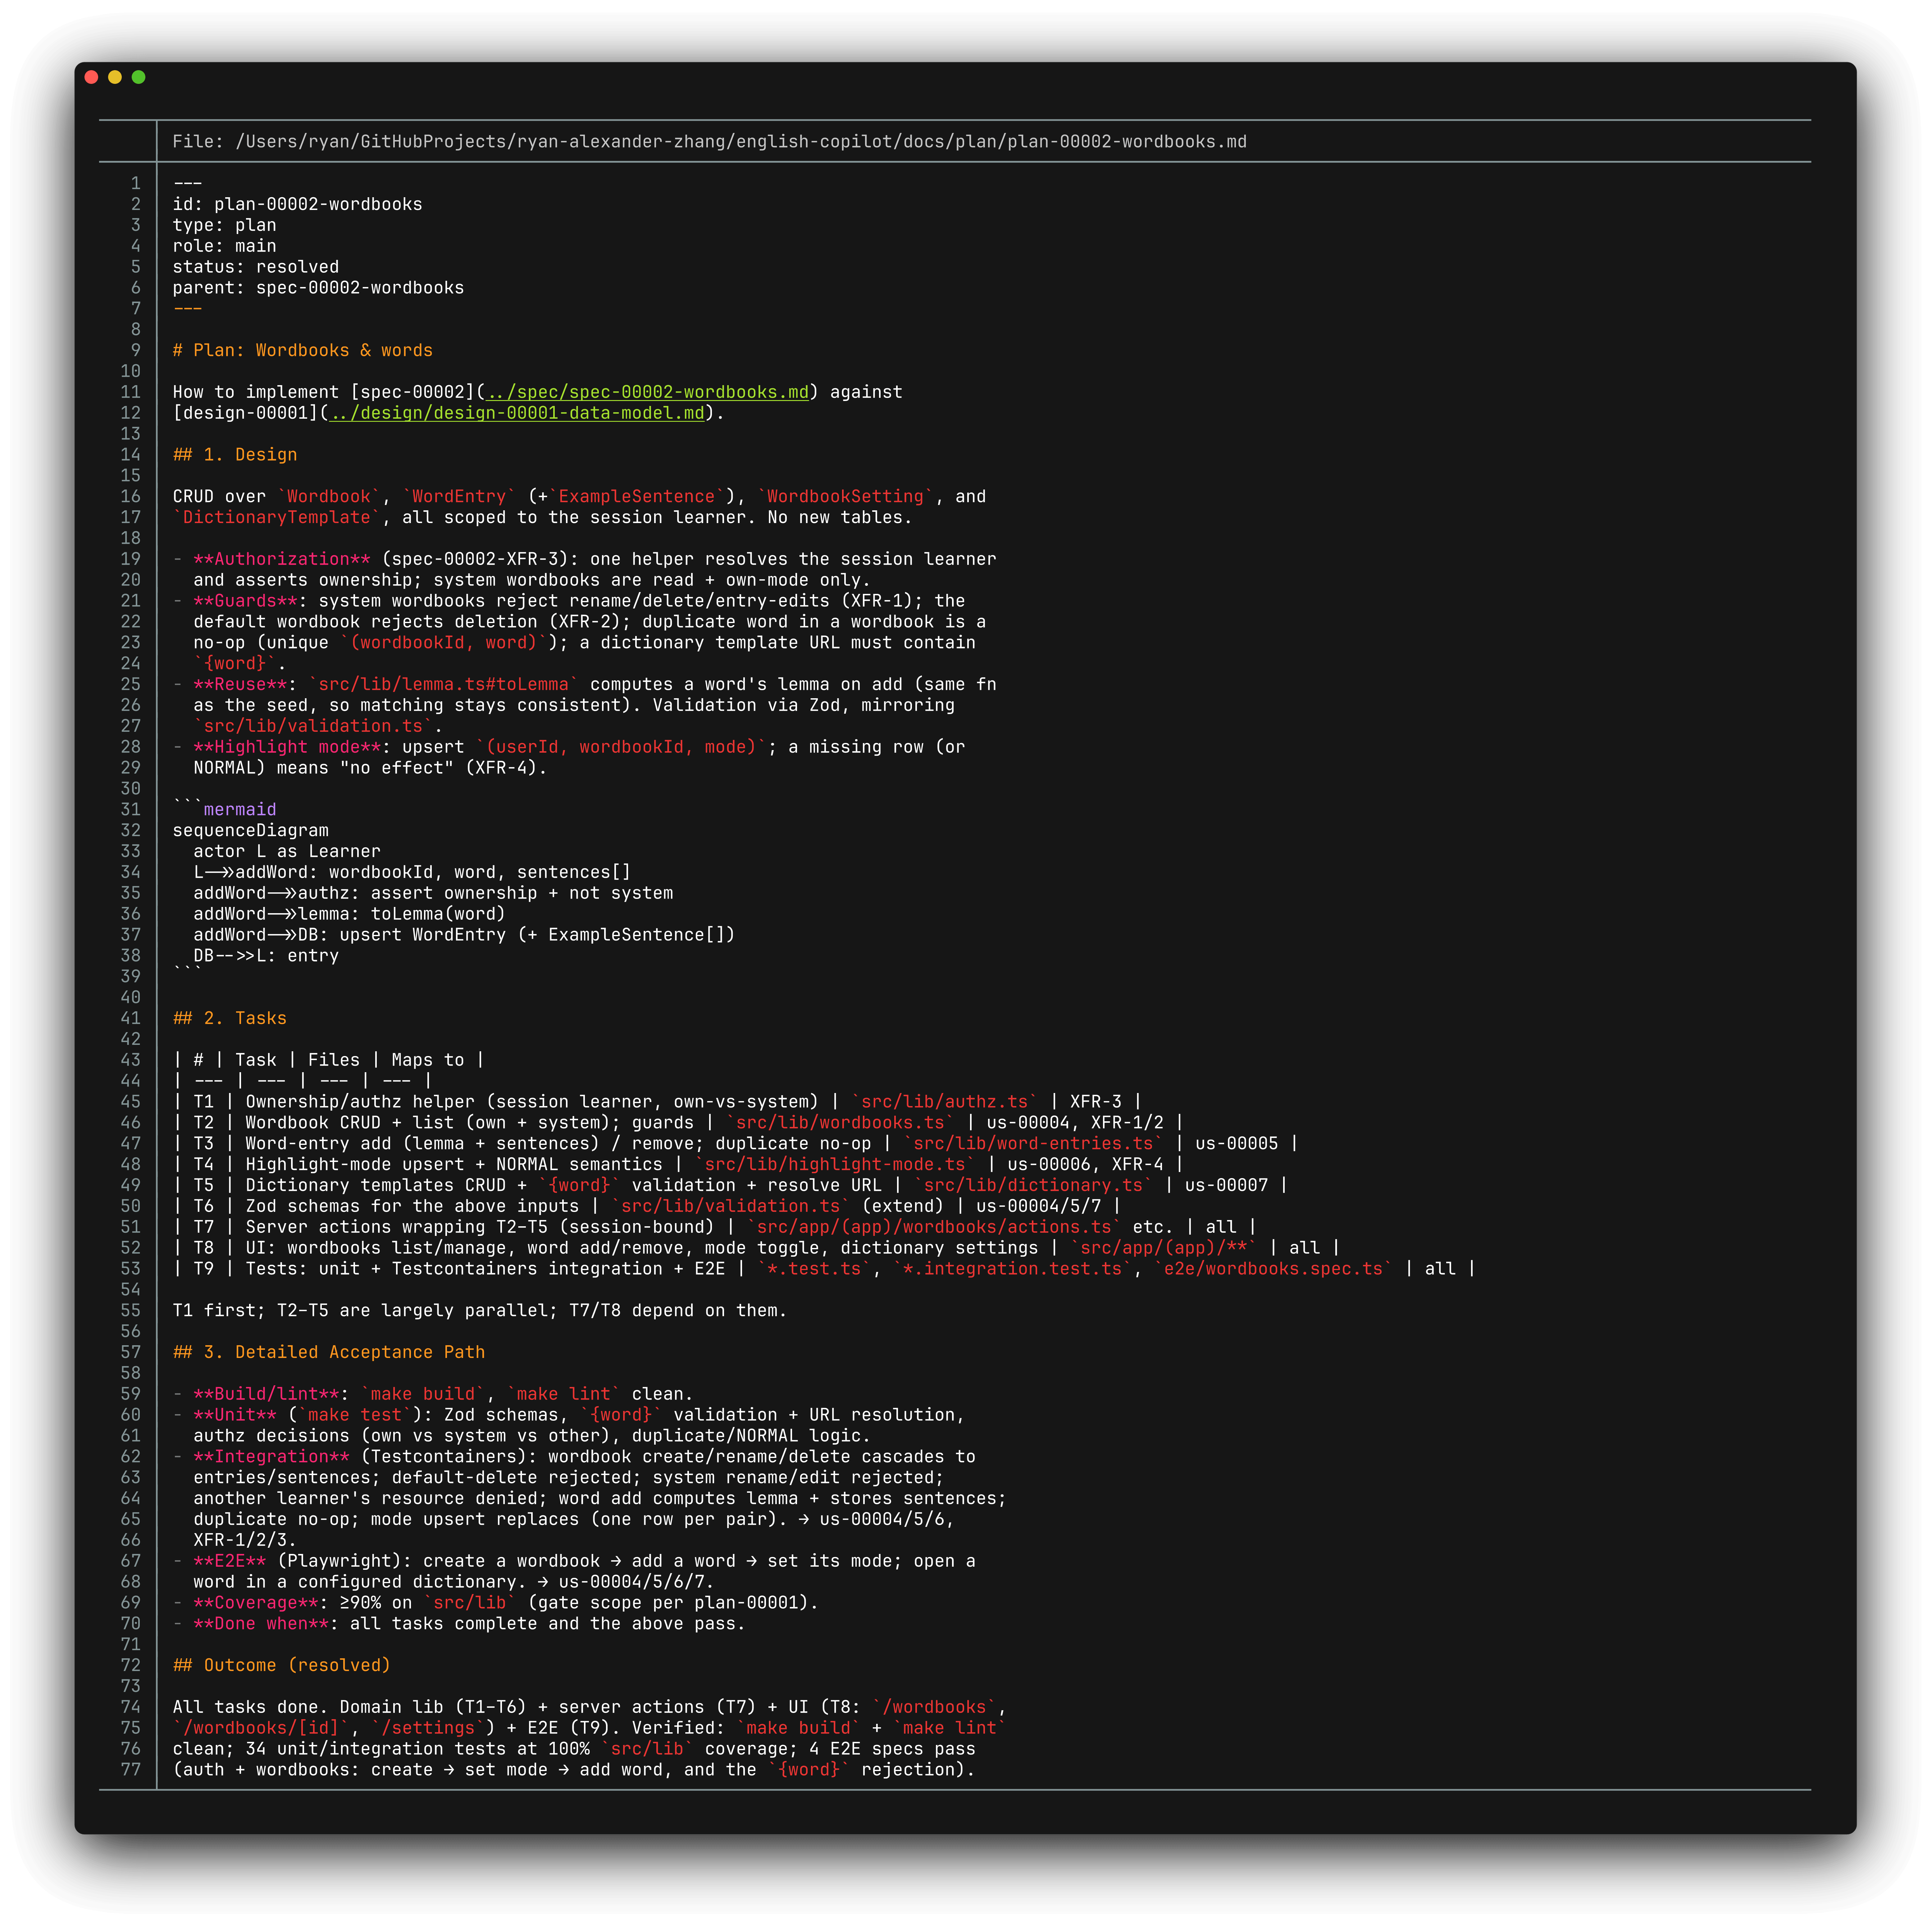Click the '## Outcome (resolved)' heading
The width and height of the screenshot is (1932, 1922).
pos(282,1665)
